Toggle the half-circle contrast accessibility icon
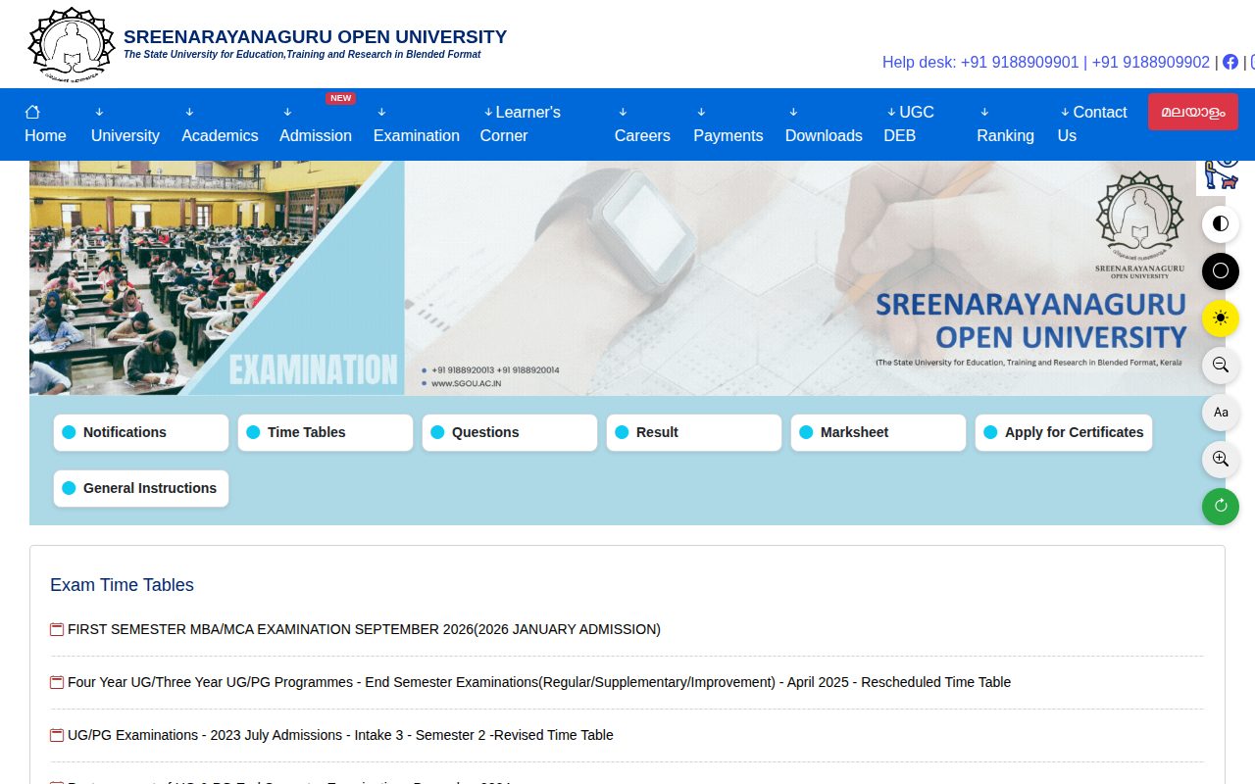Image resolution: width=1255 pixels, height=784 pixels. pos(1221,223)
